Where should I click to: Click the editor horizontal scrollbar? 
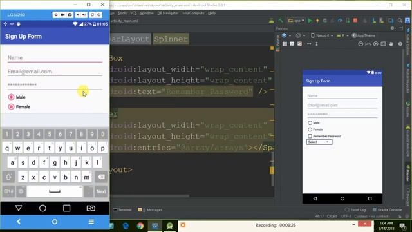150,196
